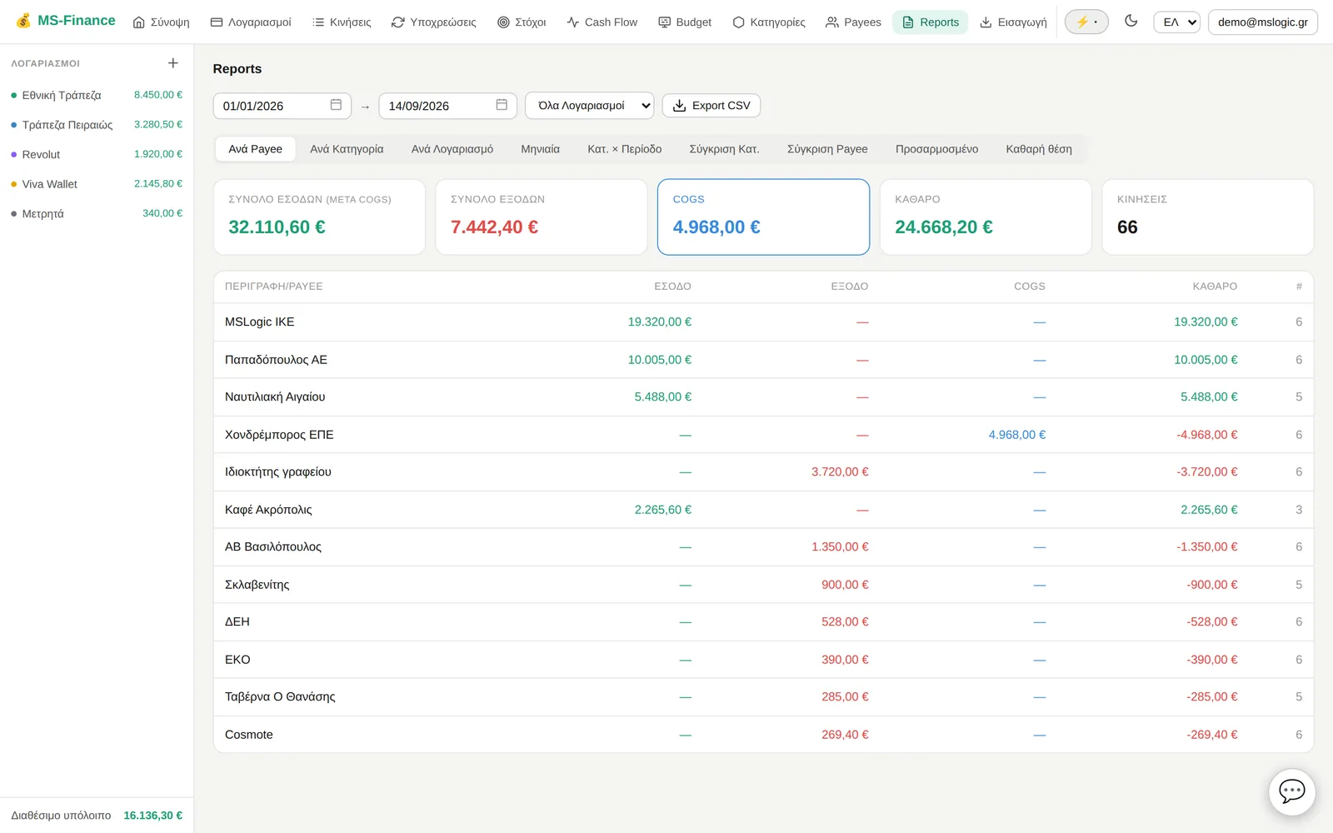Screen dimensions: 1333x833
Task: Open the end date calendar picker icon
Action: click(502, 105)
